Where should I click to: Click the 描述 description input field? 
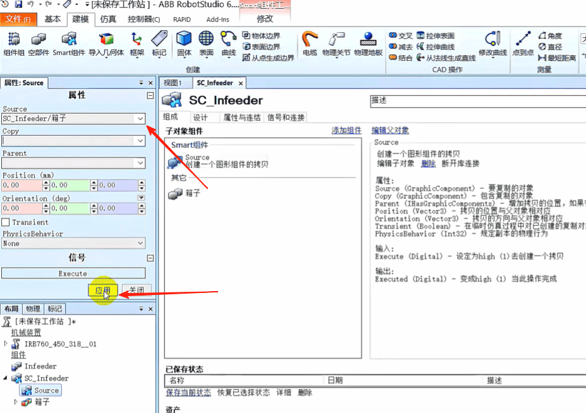(478, 102)
